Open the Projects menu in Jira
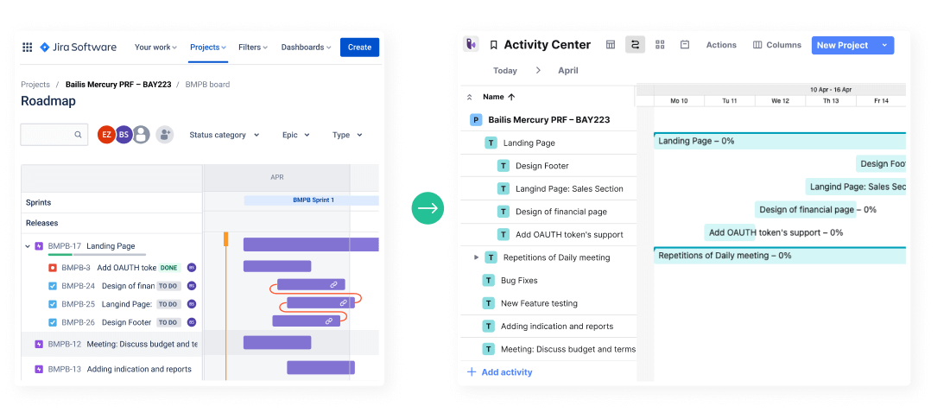This screenshot has height=419, width=950. [x=208, y=48]
